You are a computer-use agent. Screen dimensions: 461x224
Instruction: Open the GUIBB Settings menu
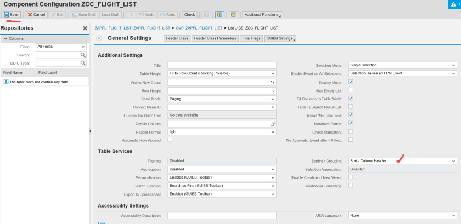click(x=280, y=38)
